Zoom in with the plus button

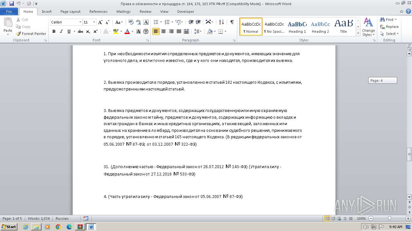point(408,218)
